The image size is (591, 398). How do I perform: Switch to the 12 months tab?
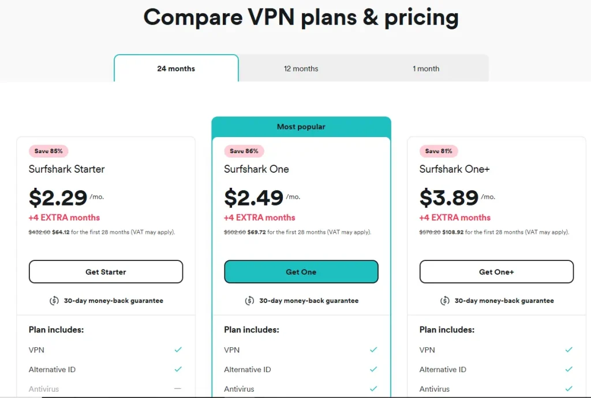[301, 69]
